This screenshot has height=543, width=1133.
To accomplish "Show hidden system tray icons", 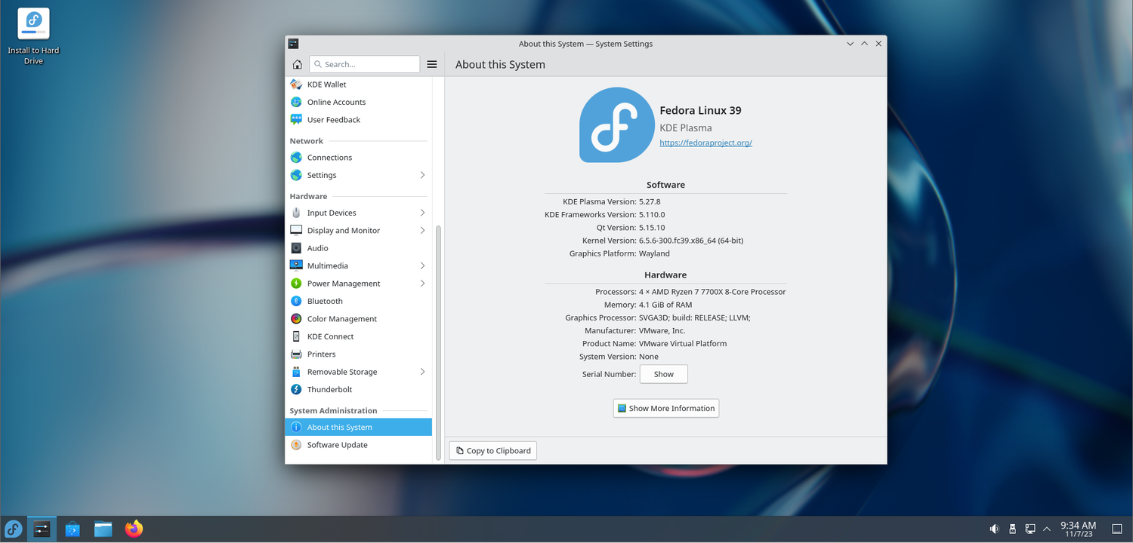I will click(x=1047, y=529).
